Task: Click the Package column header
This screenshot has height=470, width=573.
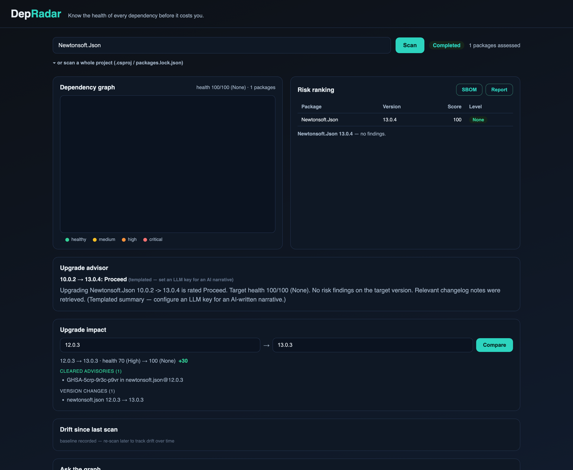Action: pyautogui.click(x=311, y=107)
